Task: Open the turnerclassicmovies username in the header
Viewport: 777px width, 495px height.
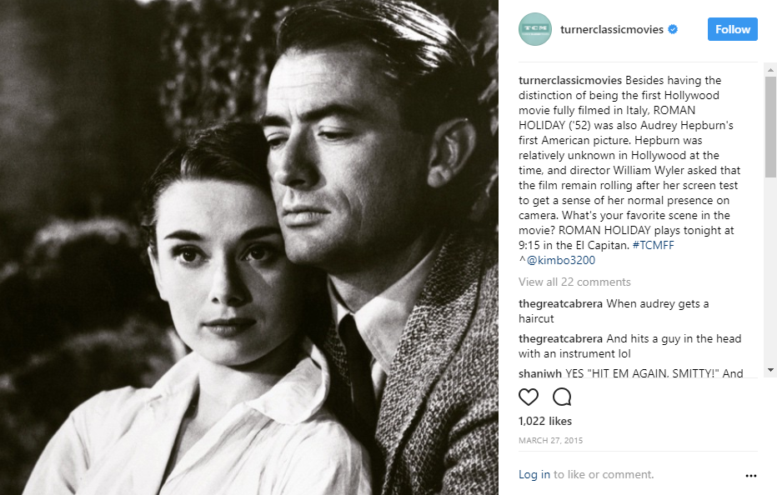Action: pyautogui.click(x=611, y=29)
